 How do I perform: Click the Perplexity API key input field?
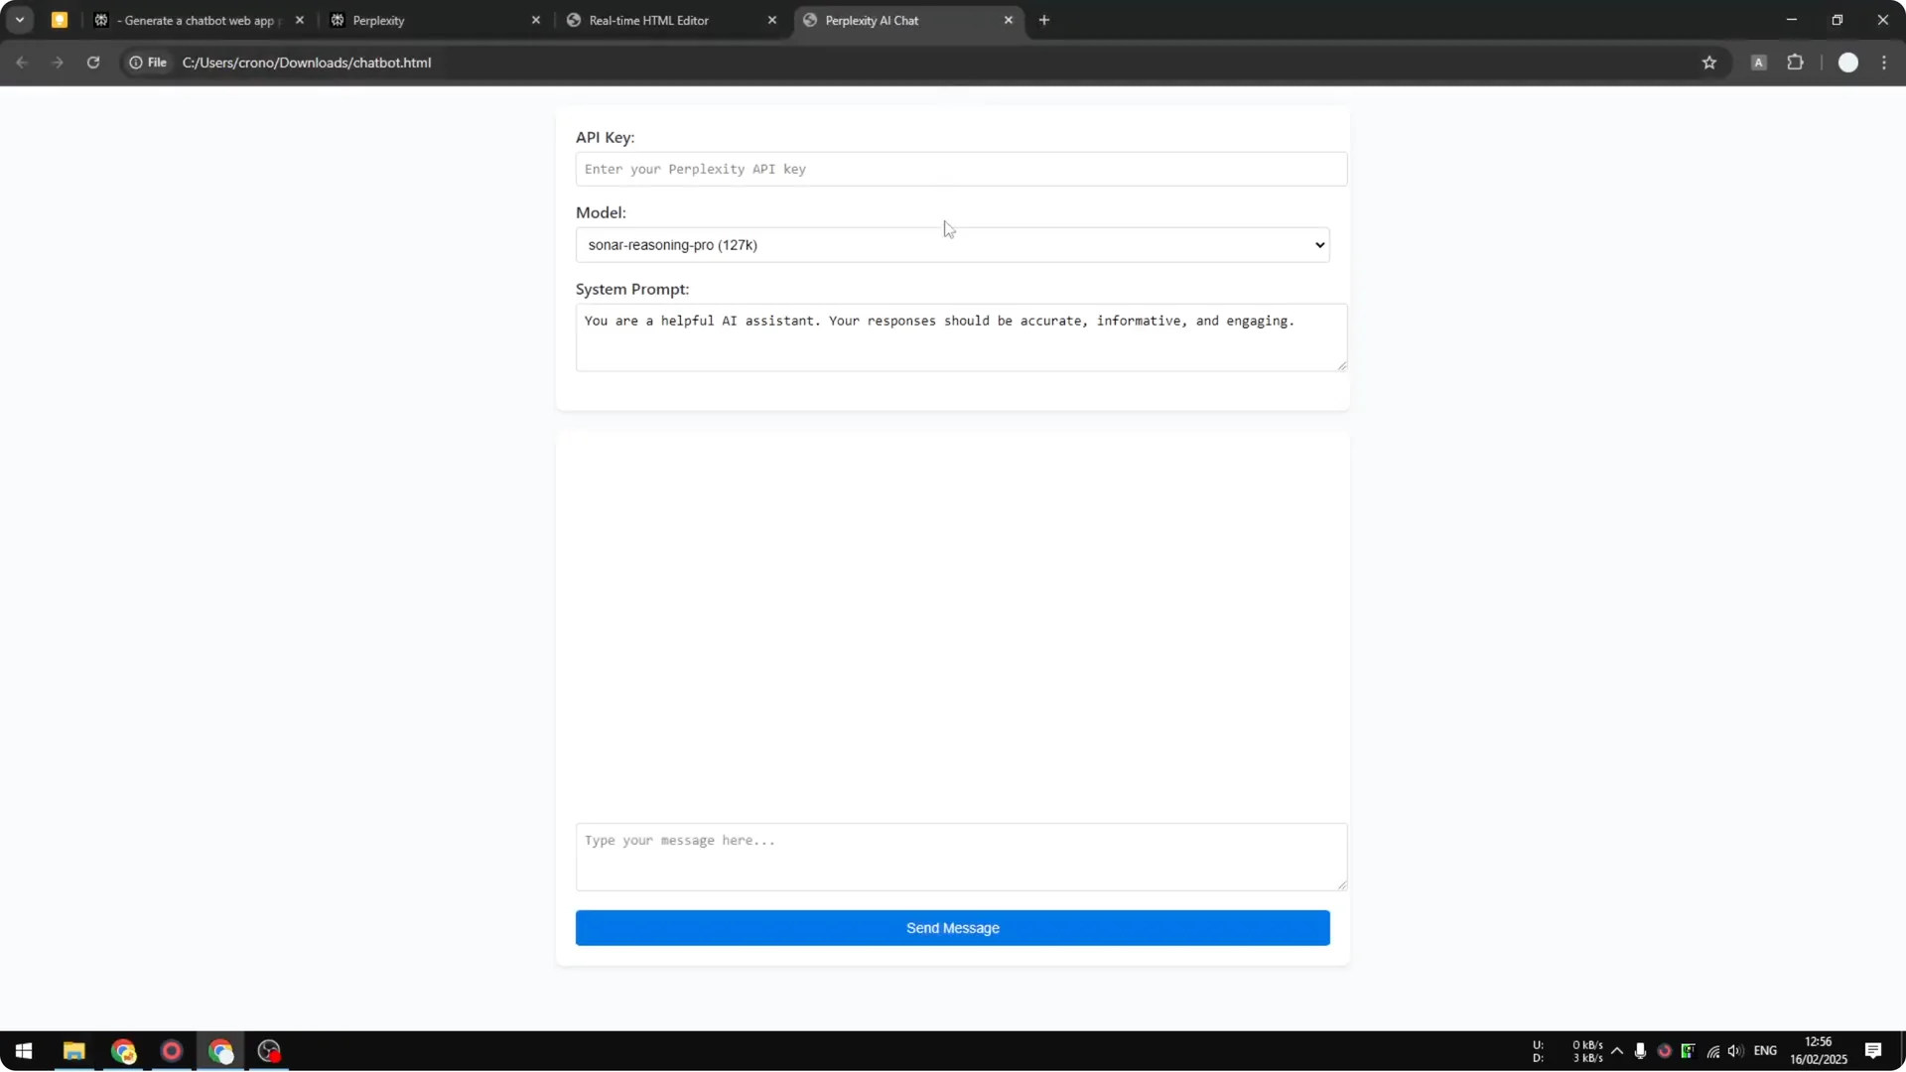[x=960, y=169]
